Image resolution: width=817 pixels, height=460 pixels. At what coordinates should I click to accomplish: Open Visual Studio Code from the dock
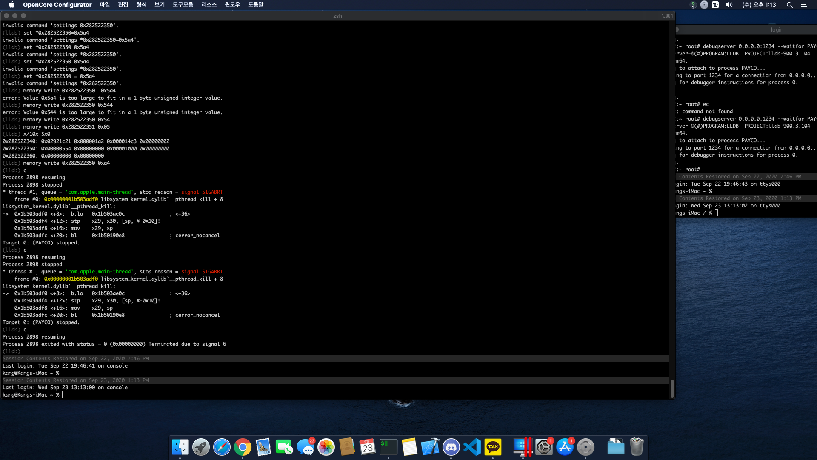tap(472, 447)
